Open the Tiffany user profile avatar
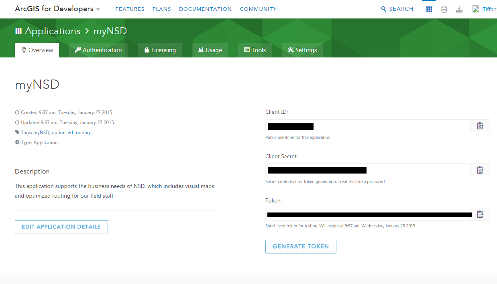The image size is (497, 284). pyautogui.click(x=476, y=9)
